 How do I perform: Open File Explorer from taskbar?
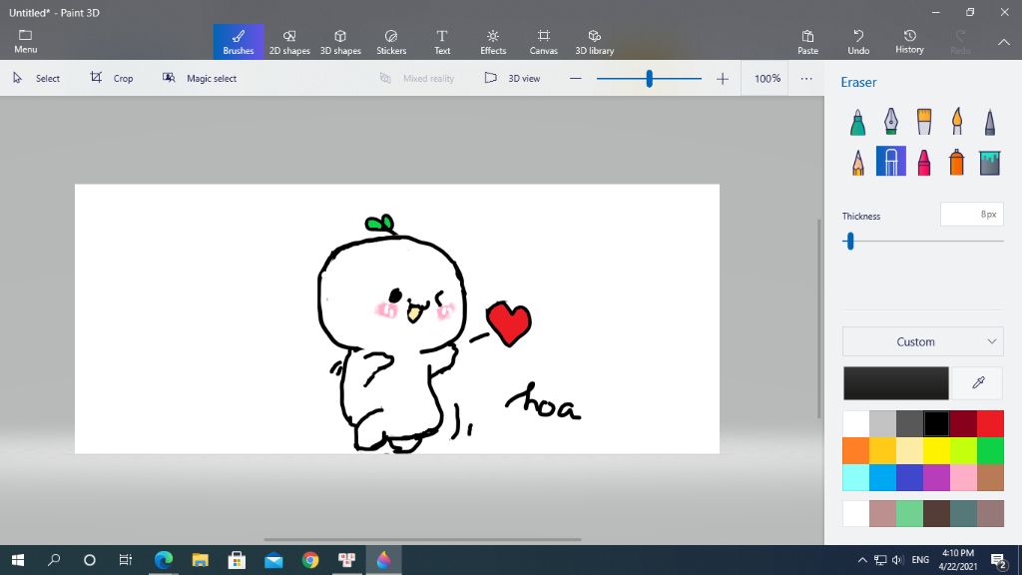point(200,560)
